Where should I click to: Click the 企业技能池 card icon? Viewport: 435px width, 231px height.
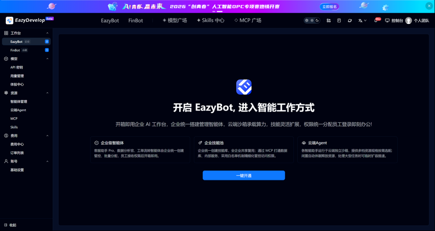click(x=200, y=143)
